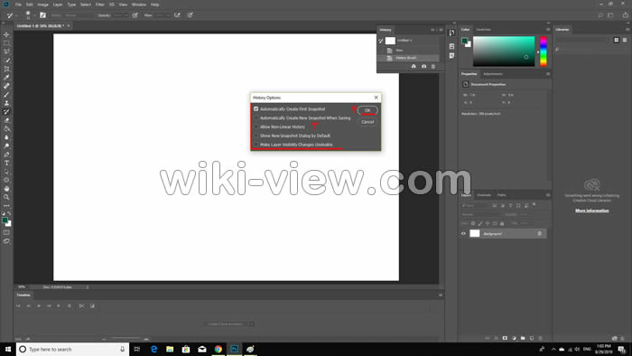Switch to the Paths tab
This screenshot has width=632, height=356.
tap(501, 195)
